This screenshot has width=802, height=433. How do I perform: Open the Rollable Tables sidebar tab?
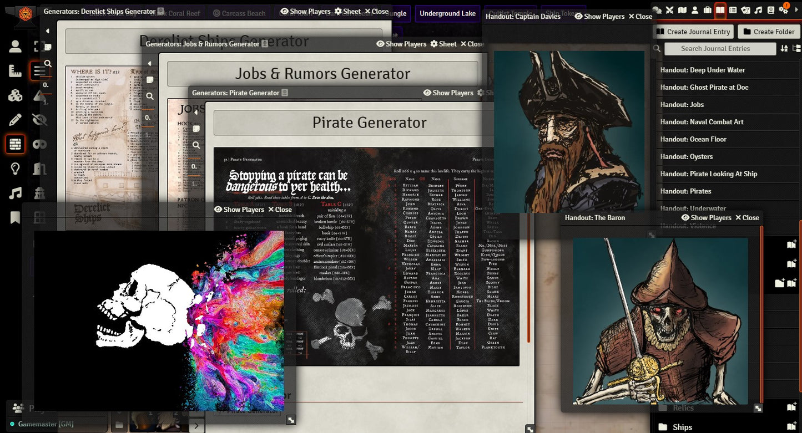733,10
